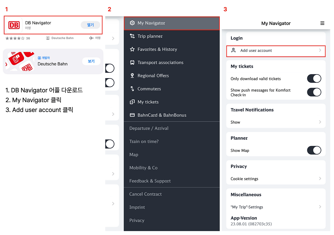Open Departure / Arrival menu entry
The image size is (334, 235).
tap(172, 128)
